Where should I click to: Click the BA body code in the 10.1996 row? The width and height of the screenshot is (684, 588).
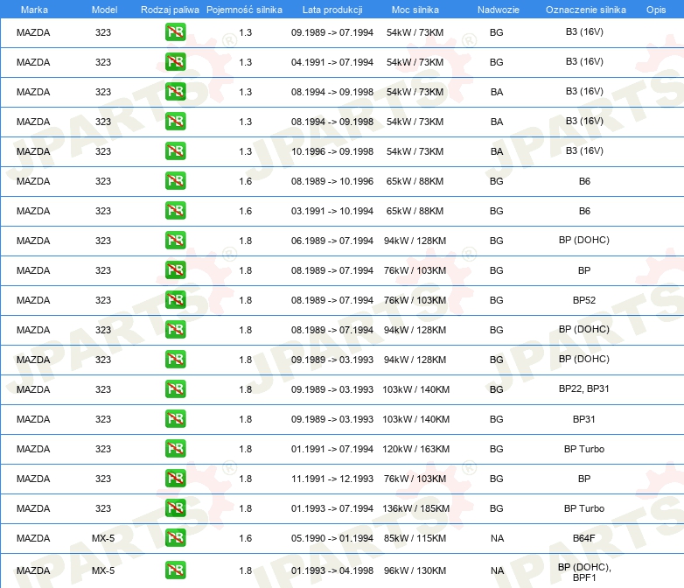(x=497, y=151)
